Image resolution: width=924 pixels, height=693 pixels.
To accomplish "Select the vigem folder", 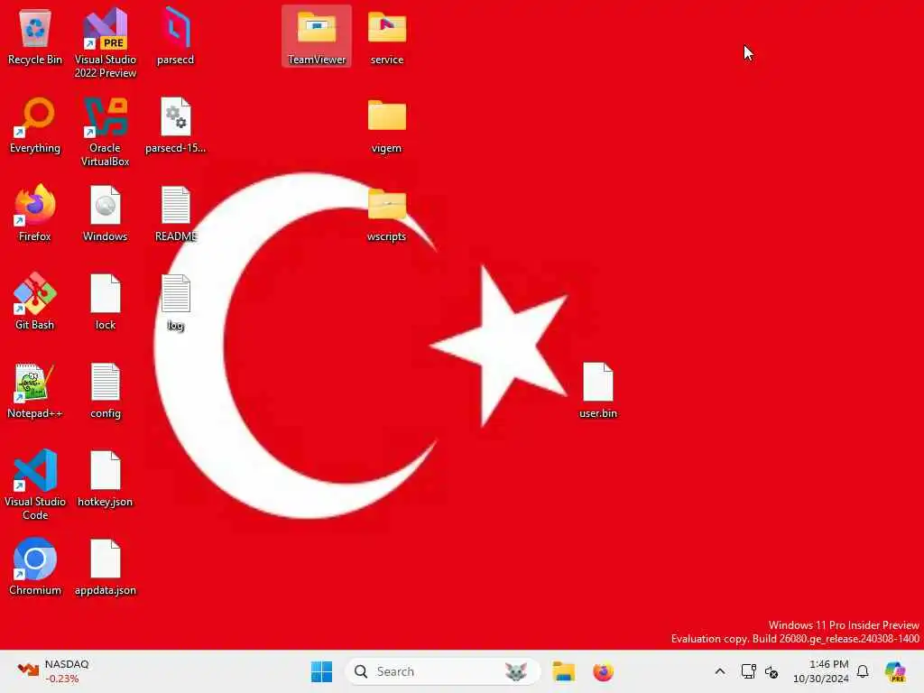I will 386,125.
